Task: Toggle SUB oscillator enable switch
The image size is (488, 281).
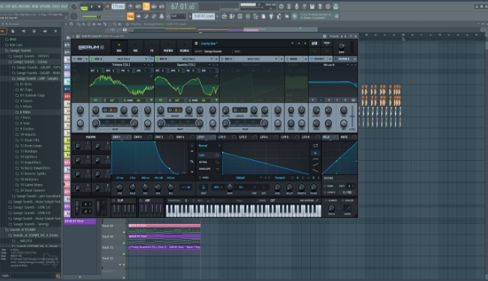Action: click(x=74, y=59)
